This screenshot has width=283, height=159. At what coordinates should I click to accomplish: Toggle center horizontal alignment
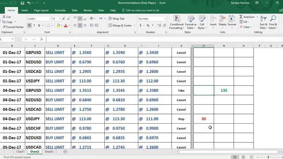pos(80,26)
